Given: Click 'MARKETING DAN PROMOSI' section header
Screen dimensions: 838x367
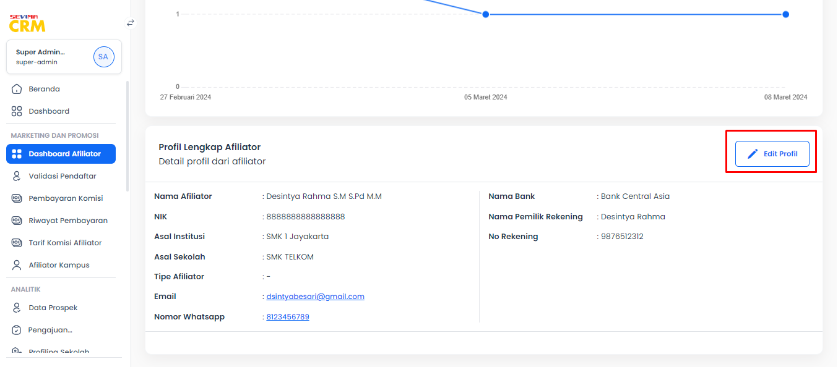Looking at the screenshot, I should tap(55, 135).
